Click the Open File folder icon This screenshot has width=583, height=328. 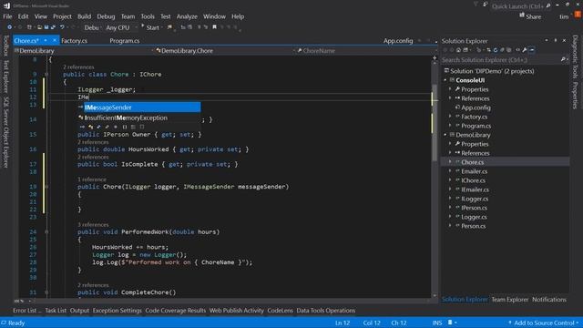(39, 27)
